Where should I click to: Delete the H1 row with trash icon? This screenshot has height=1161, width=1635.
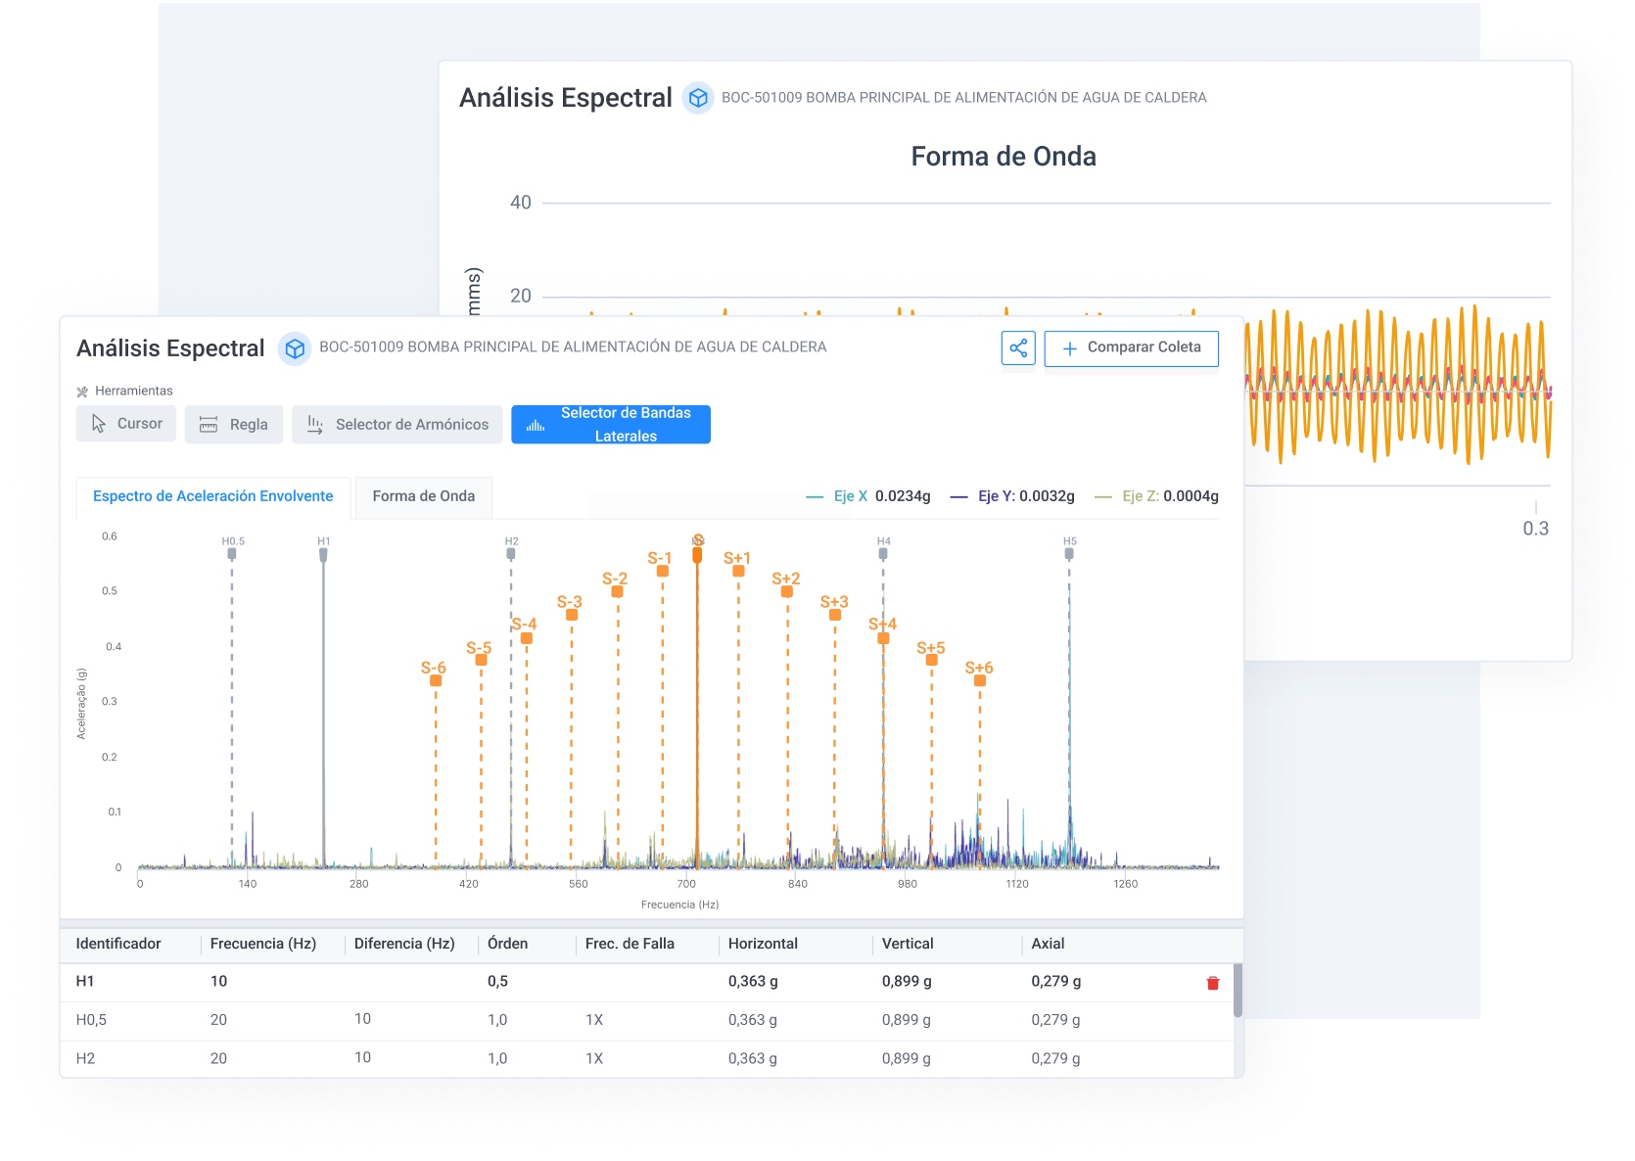[1213, 983]
